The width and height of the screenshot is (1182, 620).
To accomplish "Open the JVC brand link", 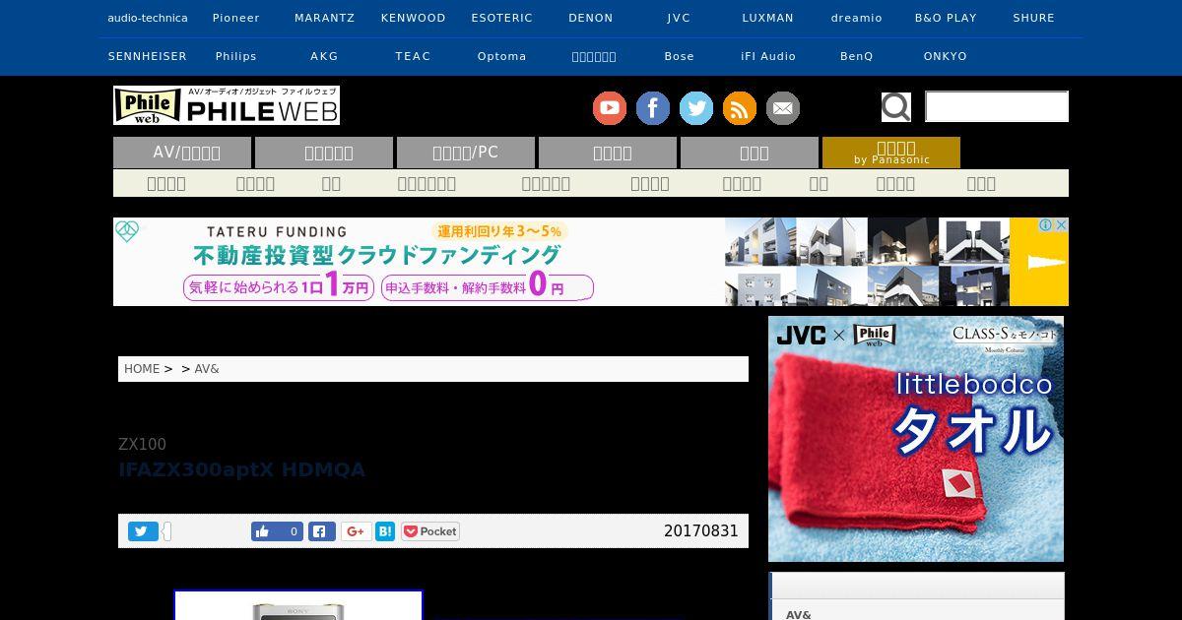I will 680,18.
